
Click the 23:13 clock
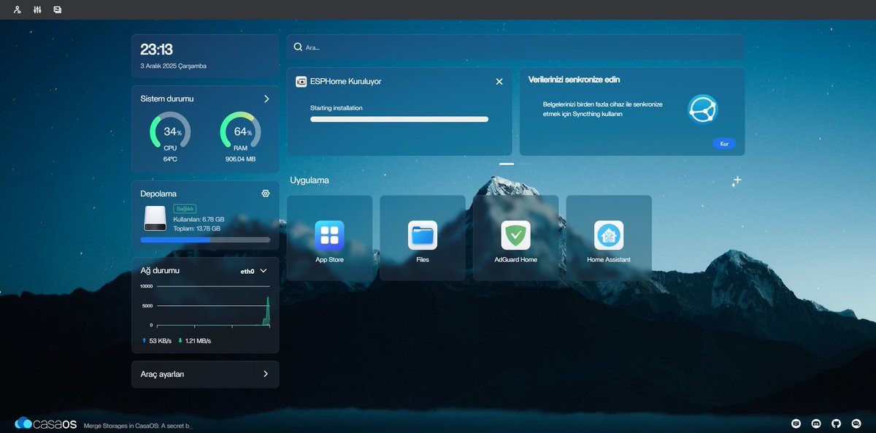tap(156, 50)
